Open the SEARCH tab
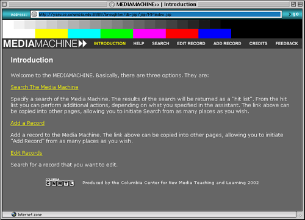The image size is (305, 220). click(160, 43)
